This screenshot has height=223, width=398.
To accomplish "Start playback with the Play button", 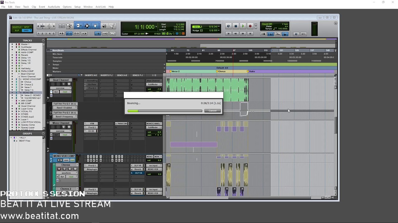I will [x=243, y=26].
